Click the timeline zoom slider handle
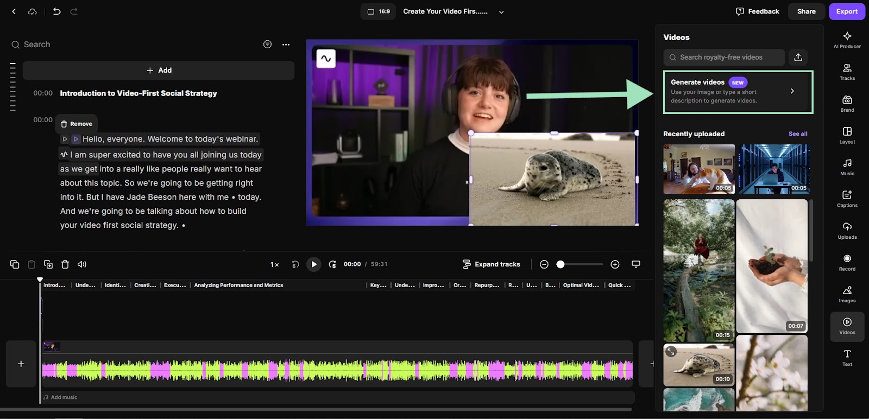869x419 pixels. pos(561,264)
